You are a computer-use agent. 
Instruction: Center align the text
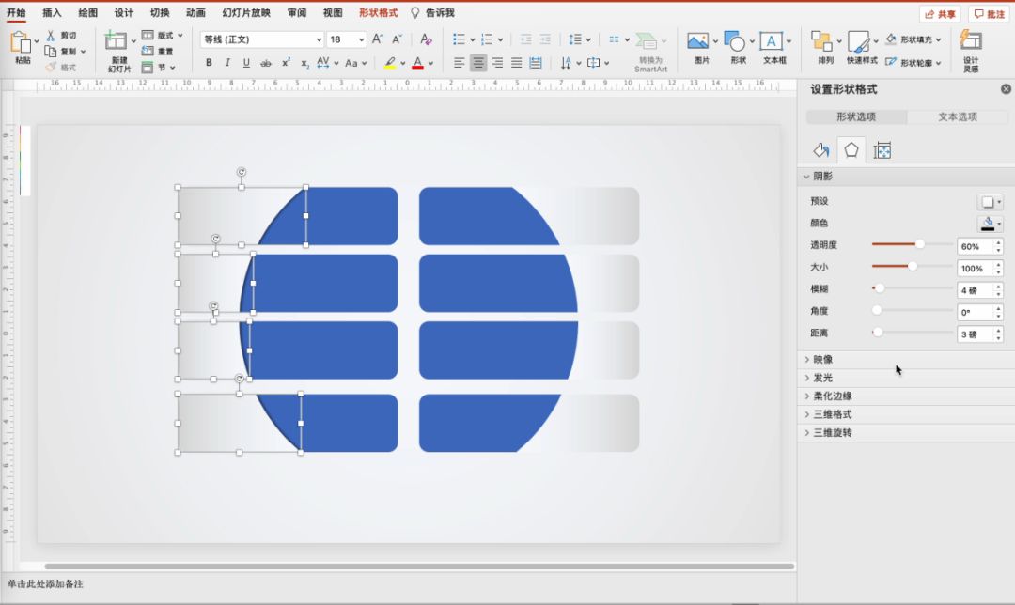(478, 63)
